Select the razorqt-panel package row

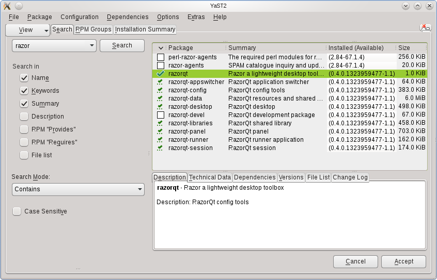click(289, 131)
